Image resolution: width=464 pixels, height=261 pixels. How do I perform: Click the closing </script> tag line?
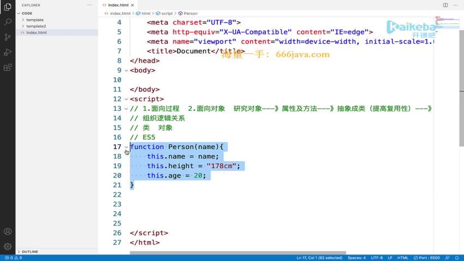pyautogui.click(x=149, y=233)
